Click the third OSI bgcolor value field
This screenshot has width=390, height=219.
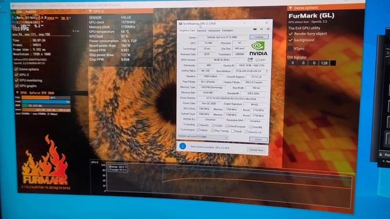[314, 63]
